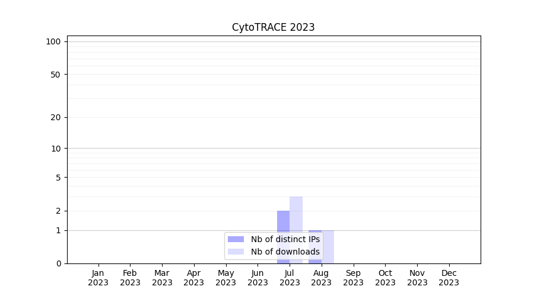534x296 pixels.
Task: Click the Mar 2023 x-axis label
Action: click(162, 278)
